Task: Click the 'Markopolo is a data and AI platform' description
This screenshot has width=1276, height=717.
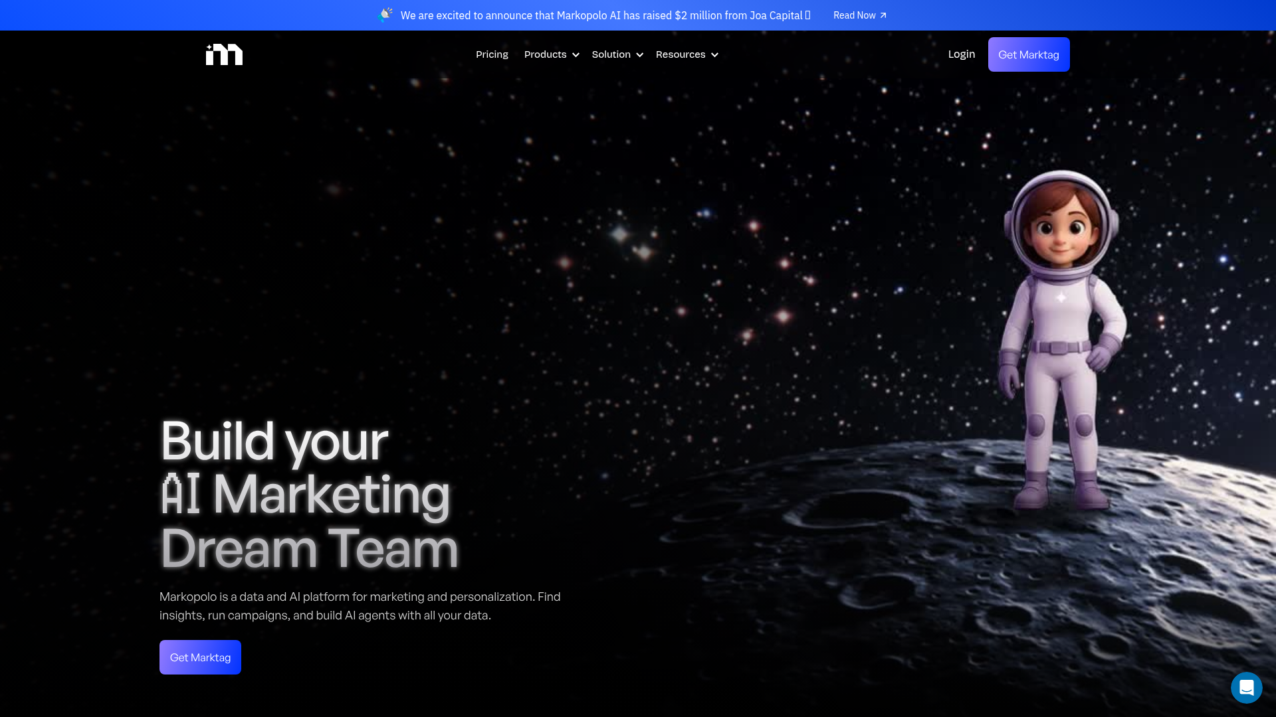Action: tap(360, 606)
